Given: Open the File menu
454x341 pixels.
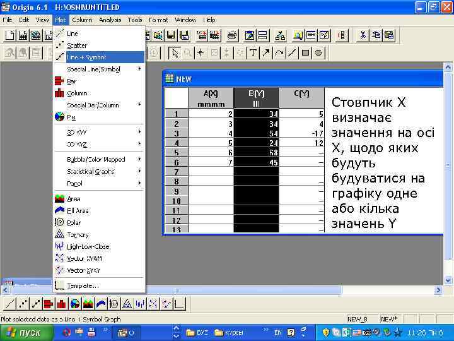Looking at the screenshot, I should click(8, 20).
